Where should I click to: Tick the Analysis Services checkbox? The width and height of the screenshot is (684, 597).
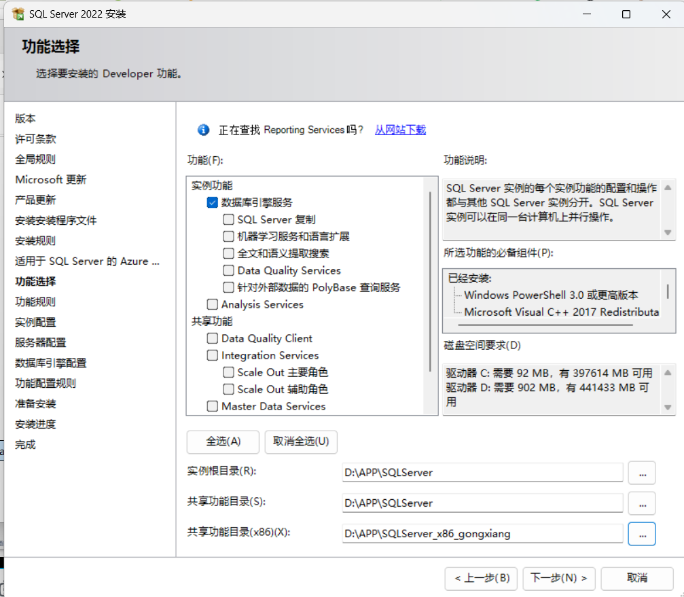(x=213, y=304)
